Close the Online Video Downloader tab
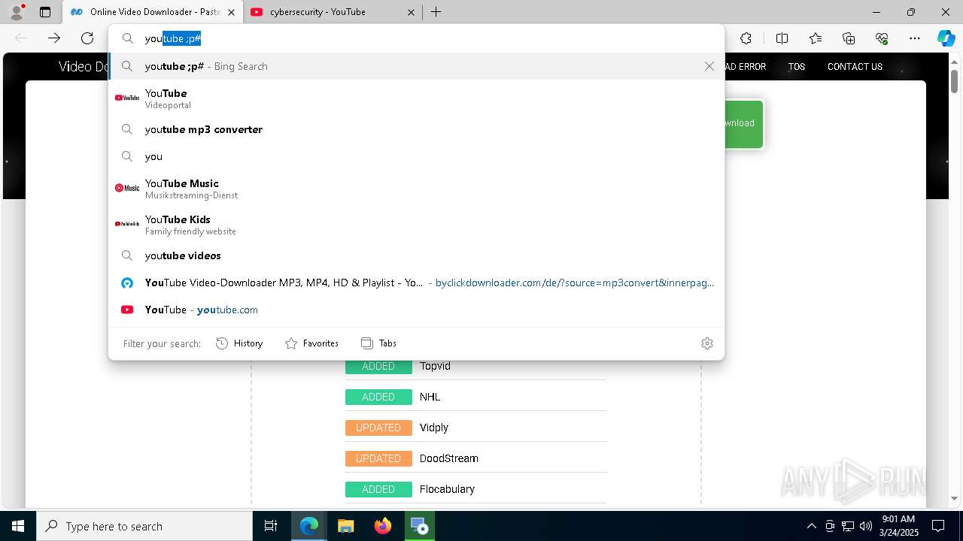Image resolution: width=963 pixels, height=541 pixels. point(231,12)
